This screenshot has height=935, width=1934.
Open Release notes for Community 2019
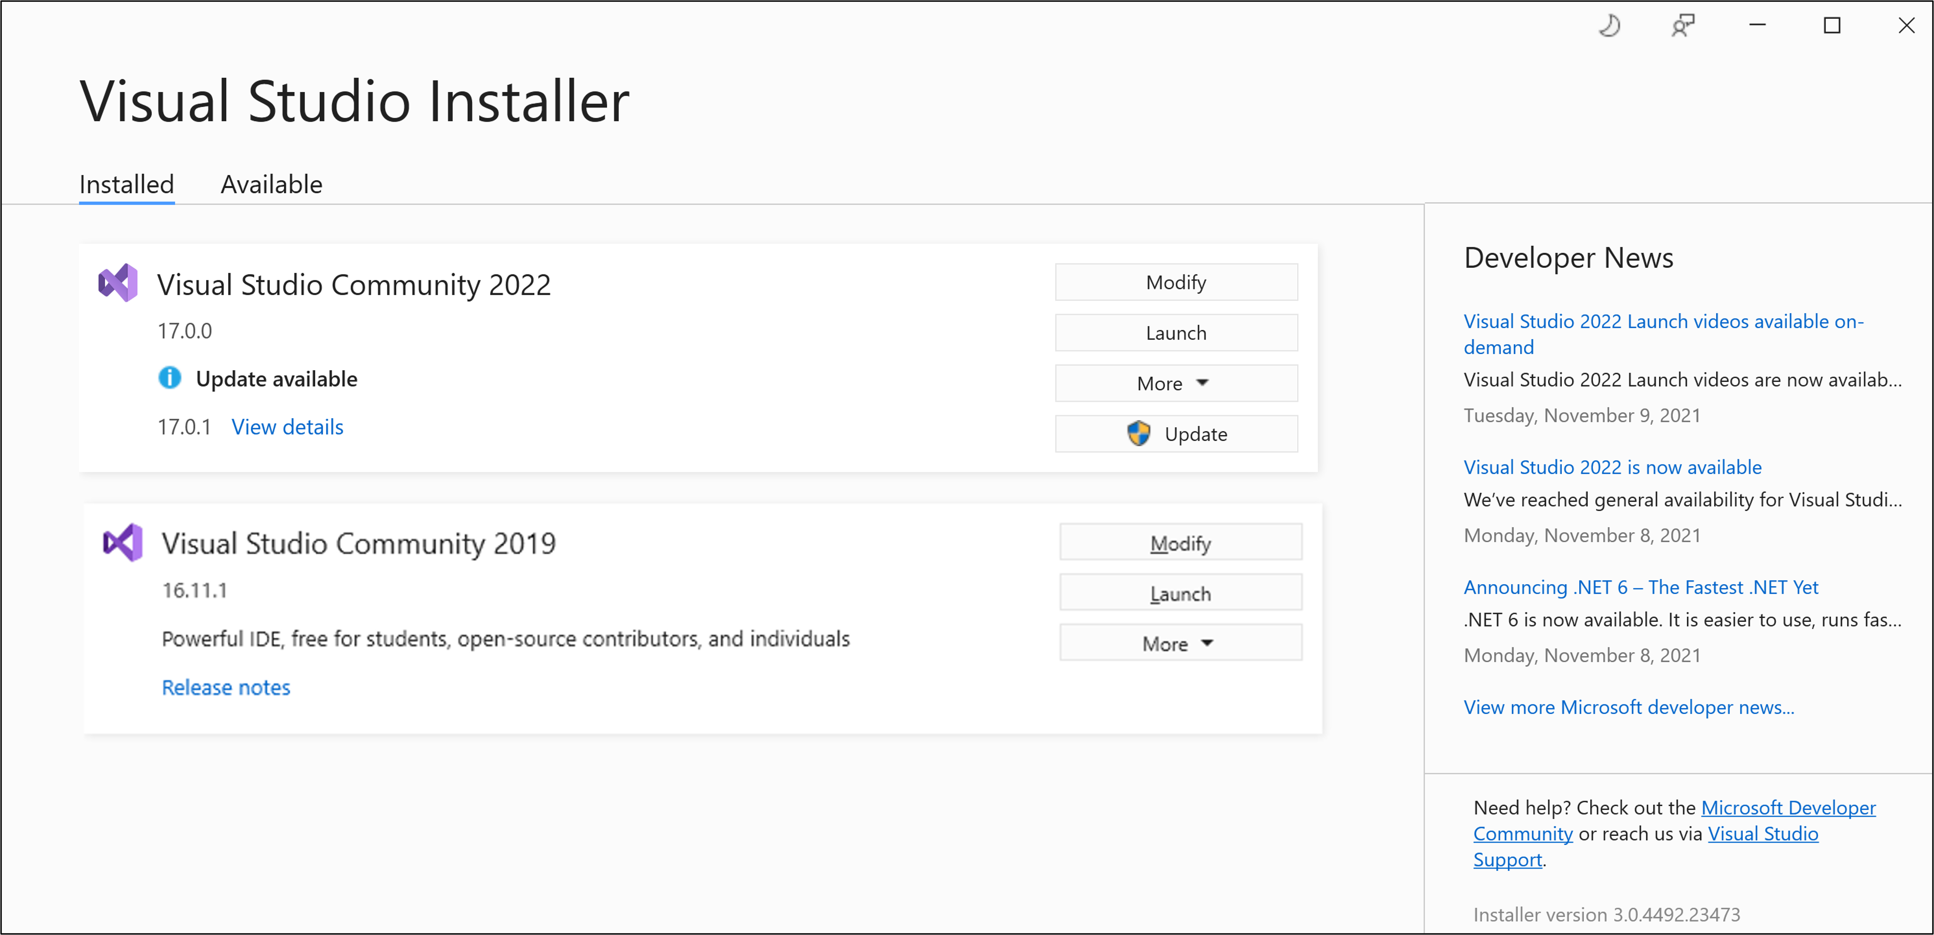[225, 687]
